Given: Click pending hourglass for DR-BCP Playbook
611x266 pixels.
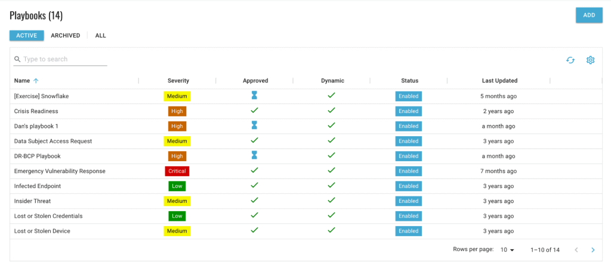Looking at the screenshot, I should (x=254, y=155).
